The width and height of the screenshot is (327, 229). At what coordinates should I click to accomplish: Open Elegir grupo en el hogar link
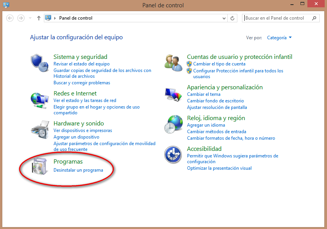97,110
